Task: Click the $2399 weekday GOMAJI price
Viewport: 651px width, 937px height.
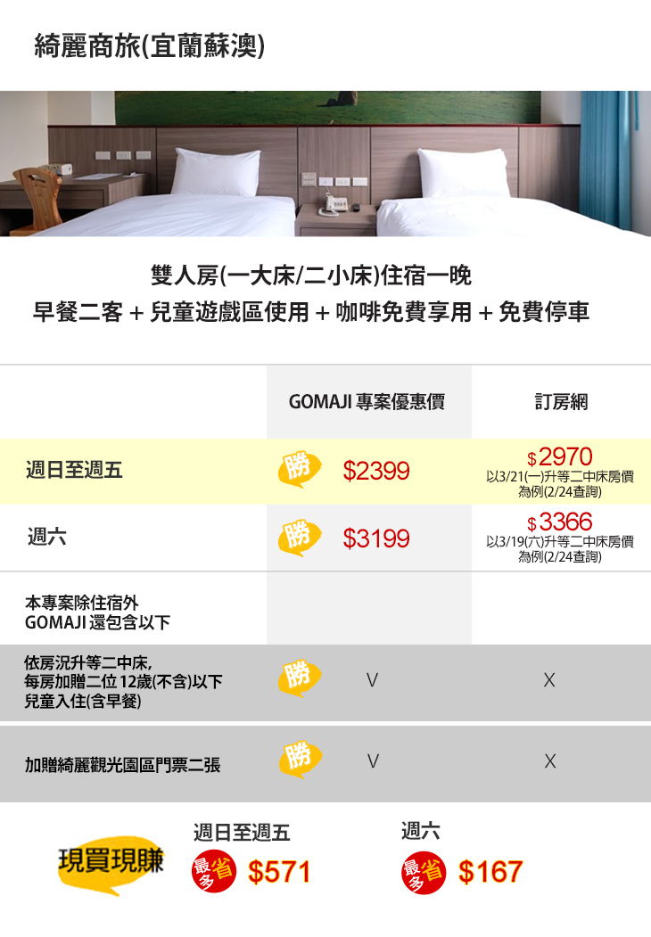Action: pos(376,471)
